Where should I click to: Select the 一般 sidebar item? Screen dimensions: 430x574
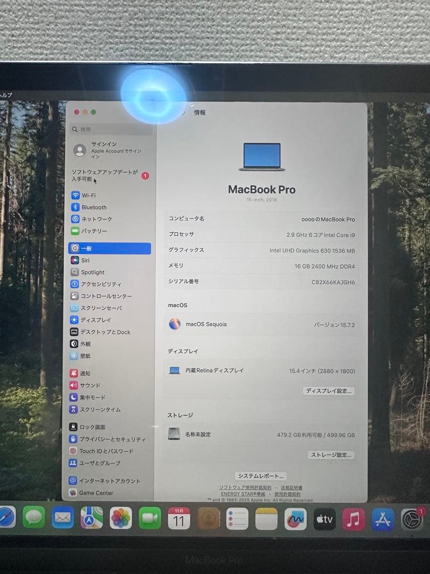109,248
